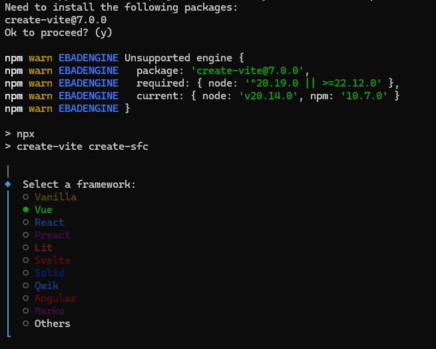The width and height of the screenshot is (436, 349).
Task: Click the "Select a framework:" prompt text
Action: point(79,184)
